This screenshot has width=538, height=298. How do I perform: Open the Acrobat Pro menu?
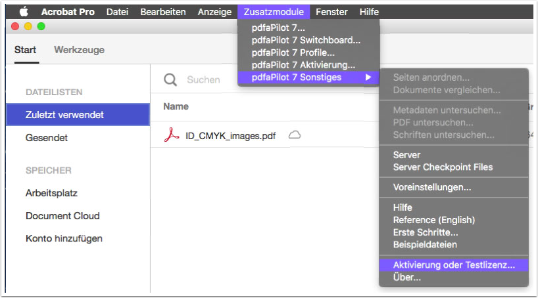click(68, 12)
